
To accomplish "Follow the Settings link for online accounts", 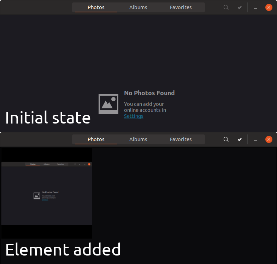I will point(134,116).
